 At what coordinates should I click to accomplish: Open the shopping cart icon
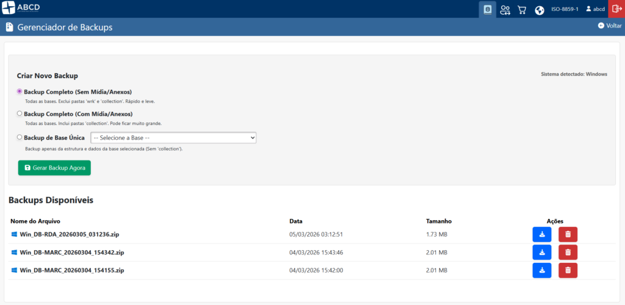coord(522,9)
